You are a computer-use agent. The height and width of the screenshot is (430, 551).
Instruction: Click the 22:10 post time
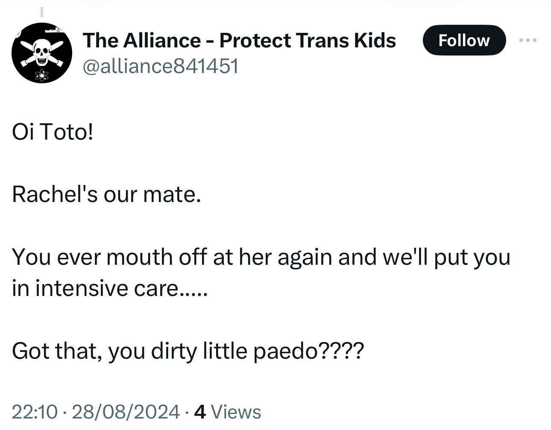[34, 412]
